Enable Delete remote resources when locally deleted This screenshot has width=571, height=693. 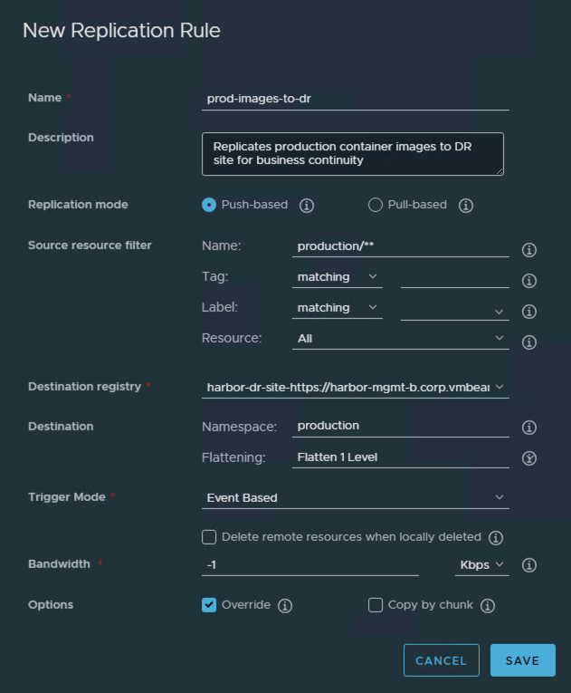click(x=209, y=537)
